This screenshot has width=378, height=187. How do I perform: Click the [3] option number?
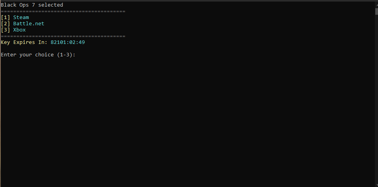[5, 30]
